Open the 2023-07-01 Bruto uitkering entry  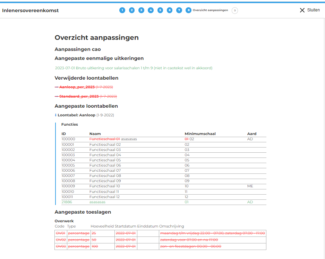(x=134, y=68)
